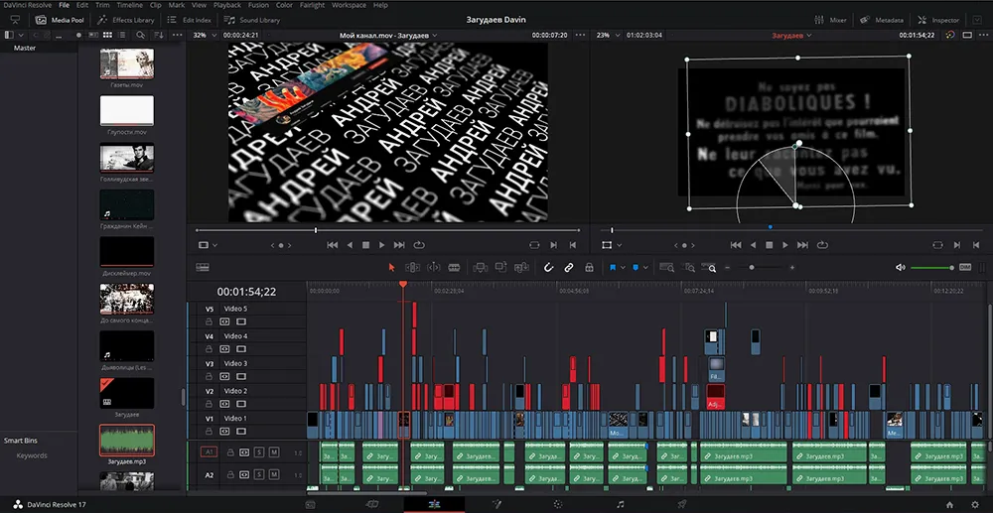
Task: Jump to first frame in source viewer
Action: (332, 245)
